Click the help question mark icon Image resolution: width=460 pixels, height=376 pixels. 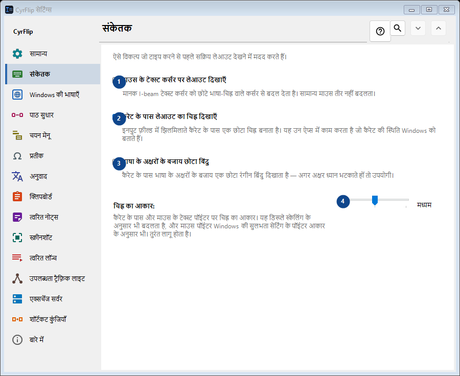click(380, 31)
